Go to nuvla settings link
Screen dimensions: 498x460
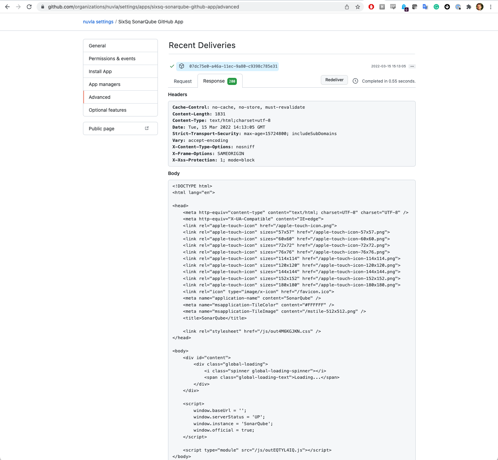[x=98, y=22]
